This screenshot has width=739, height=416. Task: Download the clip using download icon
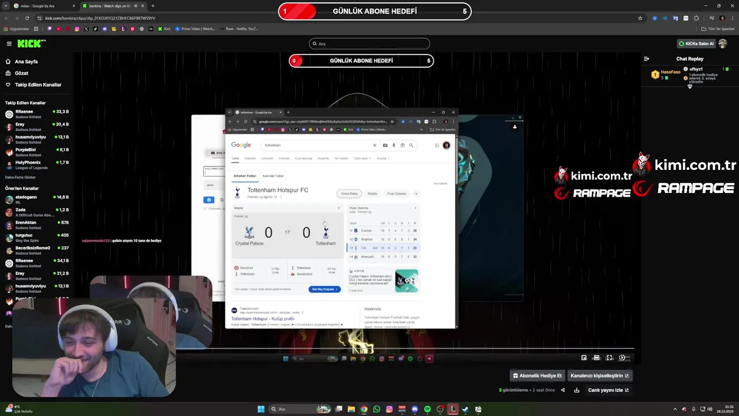(x=576, y=390)
